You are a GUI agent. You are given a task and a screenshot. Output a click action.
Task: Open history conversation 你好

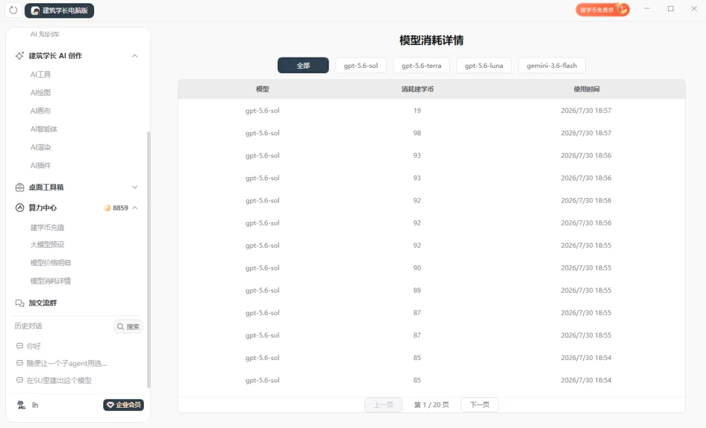point(34,346)
